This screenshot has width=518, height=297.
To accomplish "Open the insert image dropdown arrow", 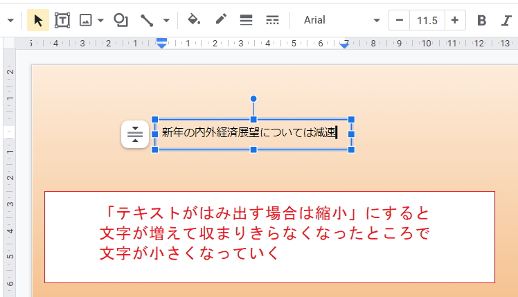I will pyautogui.click(x=100, y=21).
